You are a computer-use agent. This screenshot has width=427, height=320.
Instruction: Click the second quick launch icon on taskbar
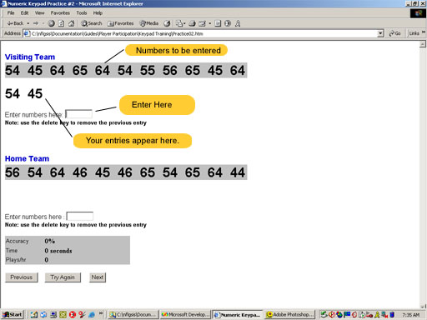pos(43,315)
